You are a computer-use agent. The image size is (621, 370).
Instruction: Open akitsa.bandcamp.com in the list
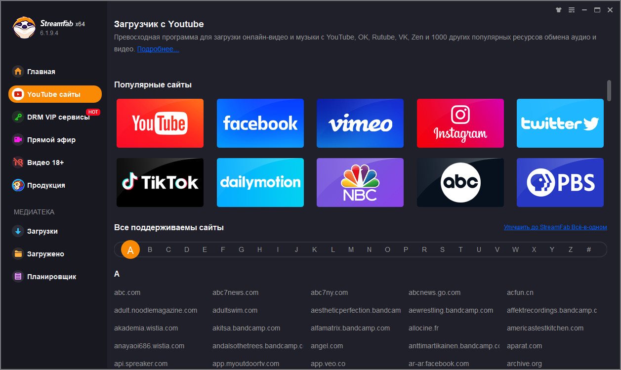click(x=246, y=328)
